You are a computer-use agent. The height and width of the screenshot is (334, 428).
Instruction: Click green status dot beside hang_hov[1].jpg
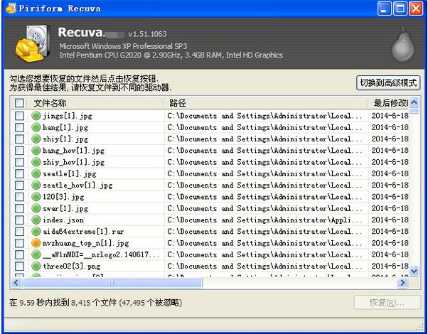36,151
